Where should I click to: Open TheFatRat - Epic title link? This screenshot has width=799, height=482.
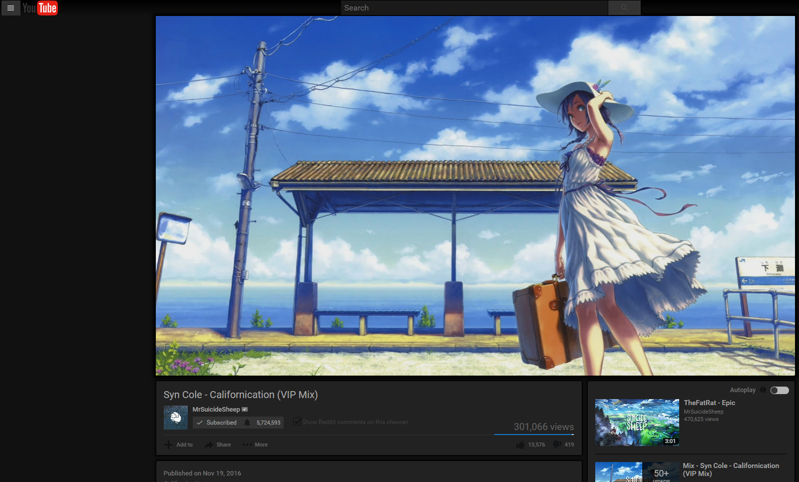[x=709, y=403]
